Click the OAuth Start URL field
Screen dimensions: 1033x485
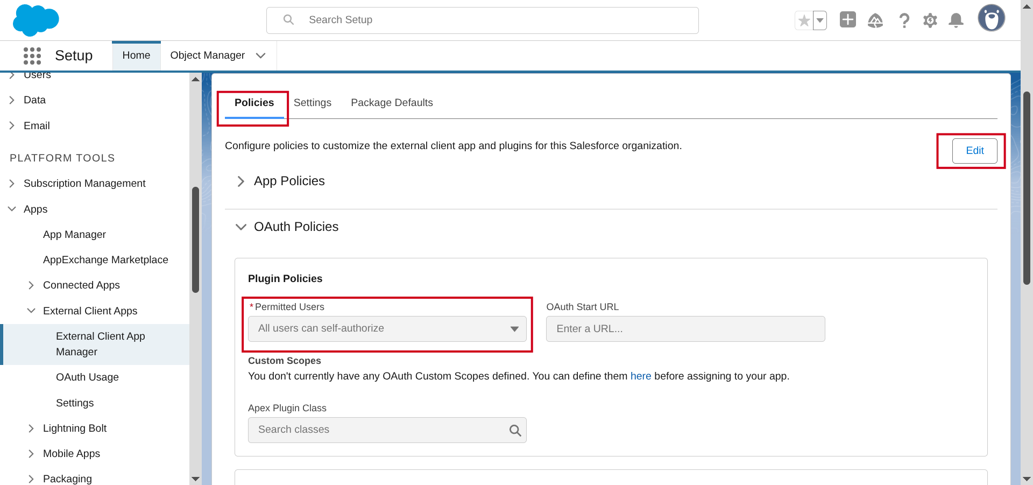[x=685, y=329]
